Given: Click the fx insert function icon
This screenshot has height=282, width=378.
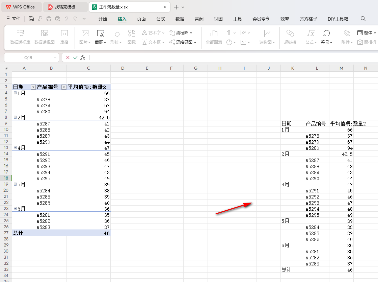Looking at the screenshot, I should 83,57.
